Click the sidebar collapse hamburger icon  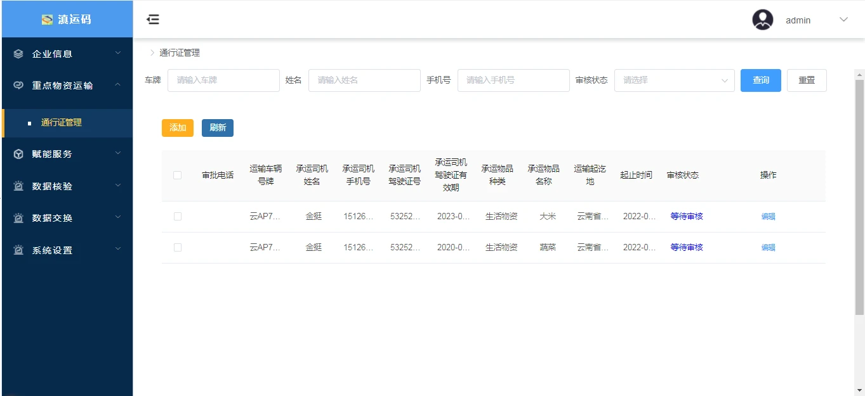pyautogui.click(x=153, y=20)
